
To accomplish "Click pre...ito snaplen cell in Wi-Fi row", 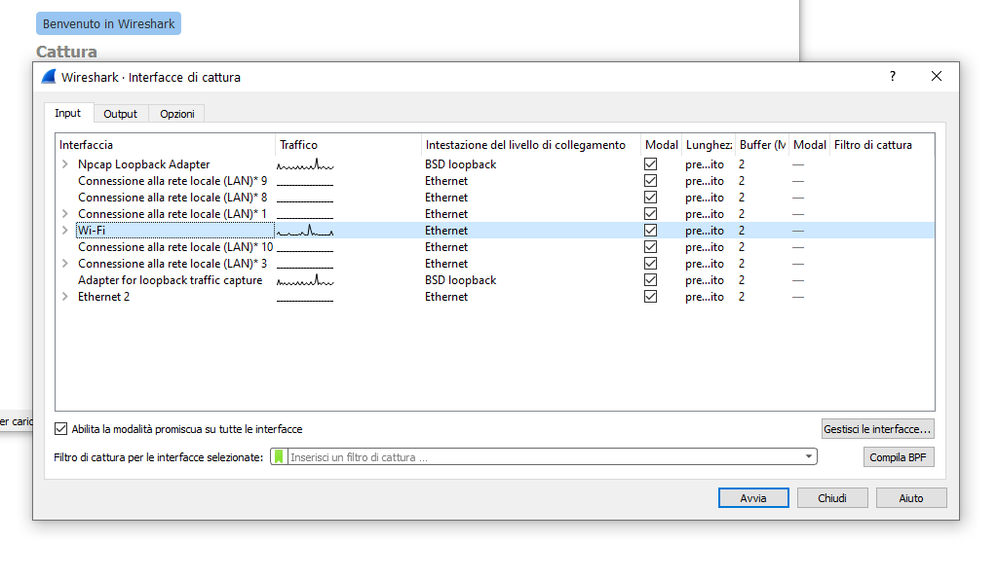I will pyautogui.click(x=705, y=230).
